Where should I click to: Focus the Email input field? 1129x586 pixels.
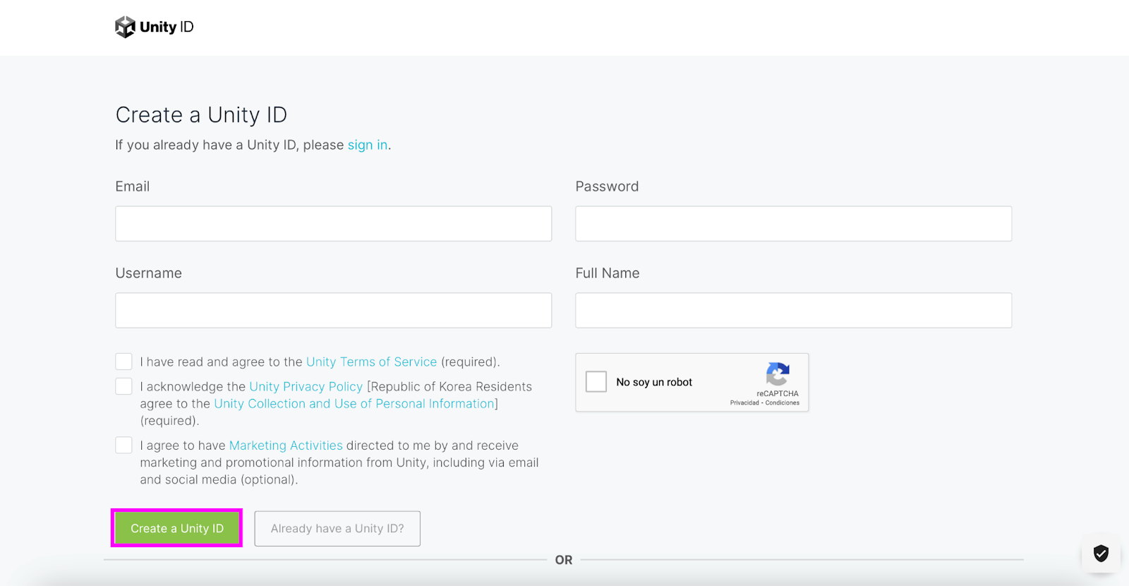334,224
